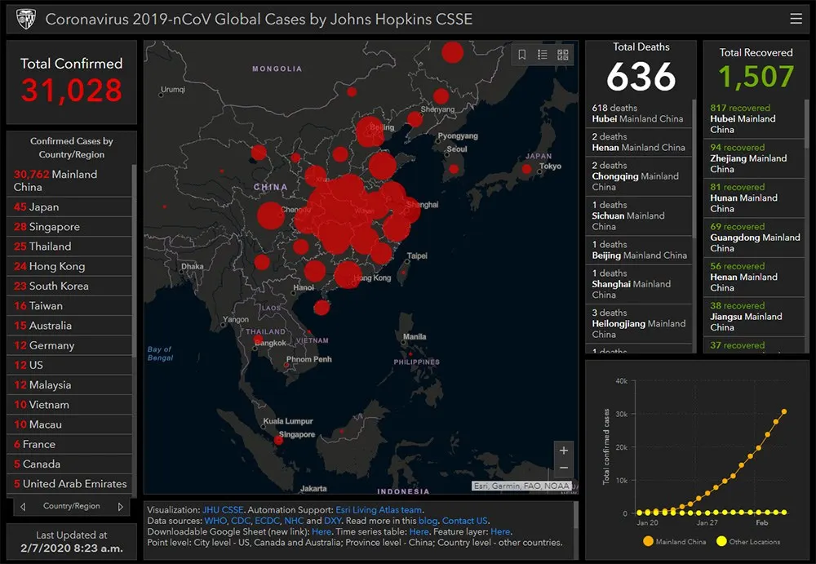This screenshot has width=816, height=564.
Task: Go to next Country/Region list page
Action: 121,507
